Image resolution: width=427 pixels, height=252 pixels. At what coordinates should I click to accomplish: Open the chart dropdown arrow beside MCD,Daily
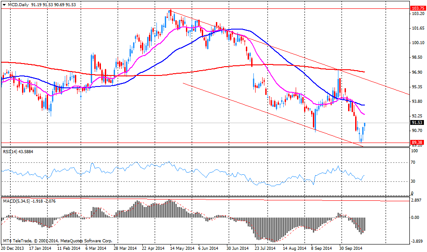[x=4, y=4]
